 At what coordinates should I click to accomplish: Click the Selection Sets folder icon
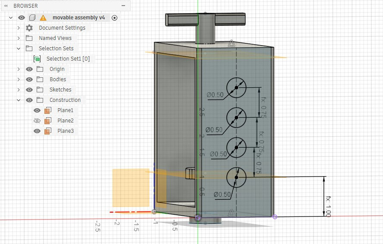[x=29, y=48]
